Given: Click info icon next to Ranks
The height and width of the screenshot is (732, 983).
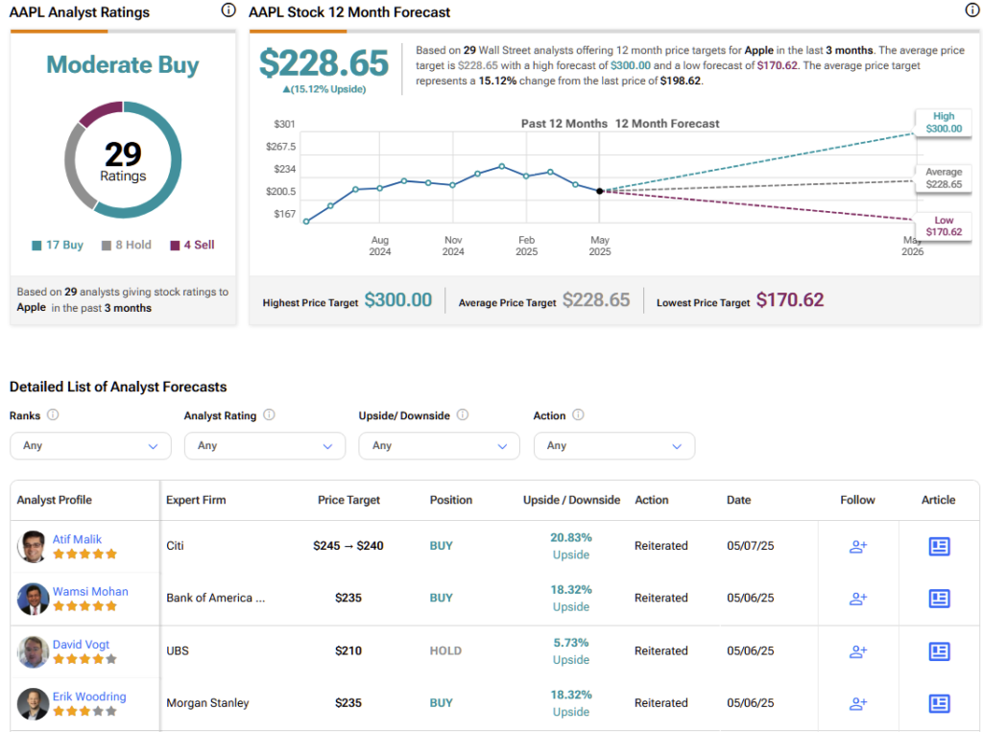Looking at the screenshot, I should point(54,414).
